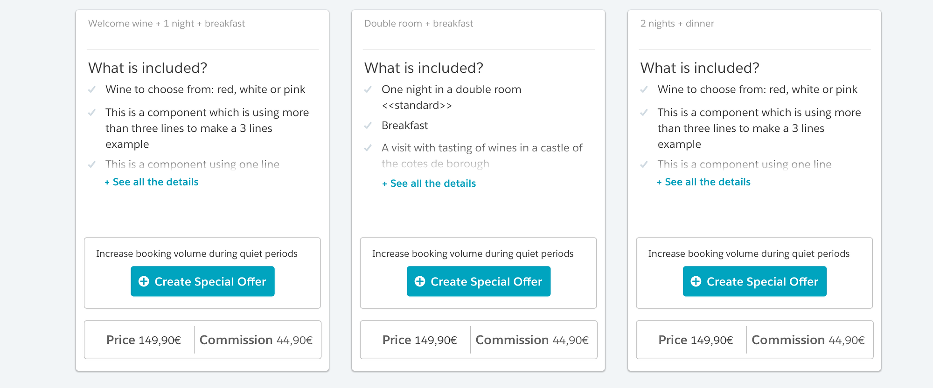Select the 2 nights + dinner title
The image size is (933, 388).
click(x=677, y=24)
